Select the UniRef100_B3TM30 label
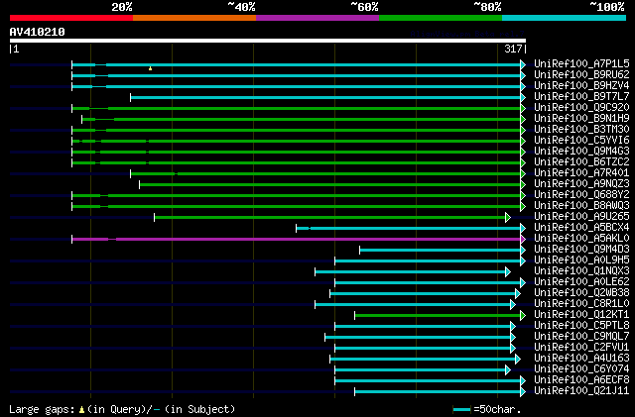Screen dimensions: 635x417 coord(581,130)
